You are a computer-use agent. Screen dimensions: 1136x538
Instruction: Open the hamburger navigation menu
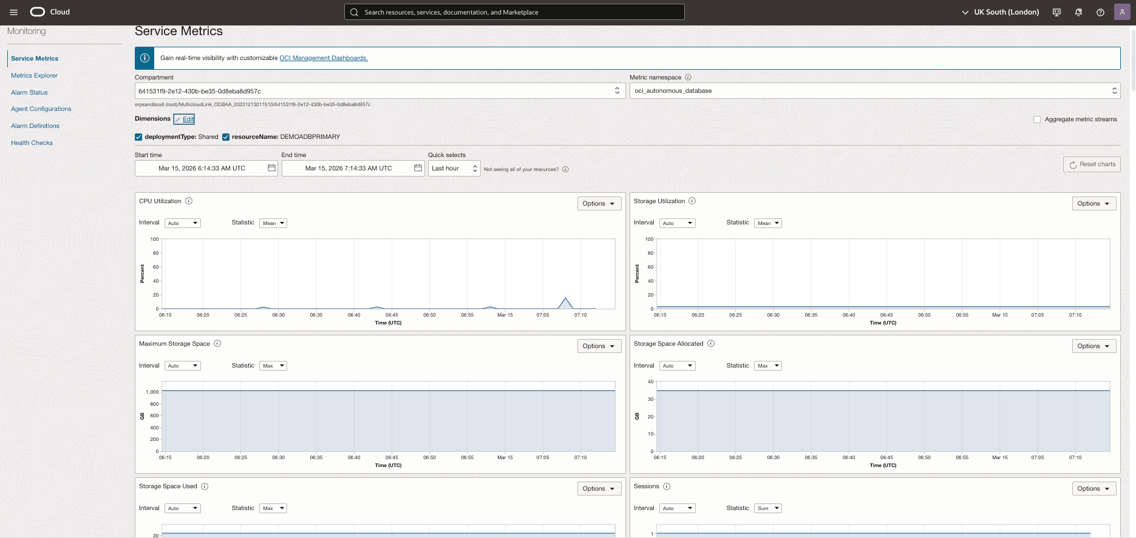pos(13,12)
